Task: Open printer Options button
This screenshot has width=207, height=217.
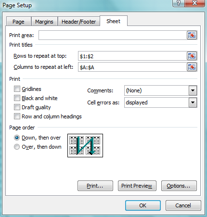Action: pos(179,186)
